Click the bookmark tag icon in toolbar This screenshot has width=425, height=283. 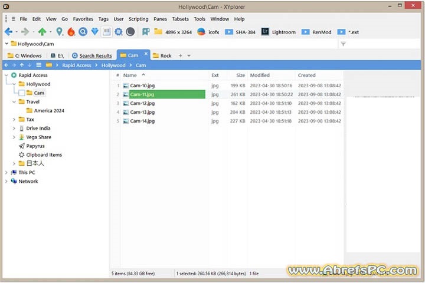tap(146, 32)
